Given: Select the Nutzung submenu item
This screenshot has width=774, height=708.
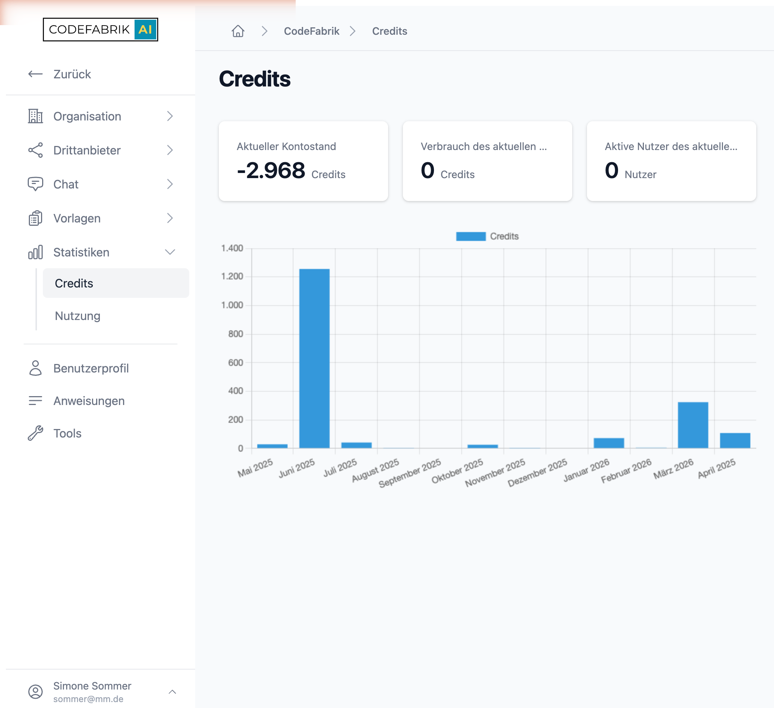Looking at the screenshot, I should [78, 316].
